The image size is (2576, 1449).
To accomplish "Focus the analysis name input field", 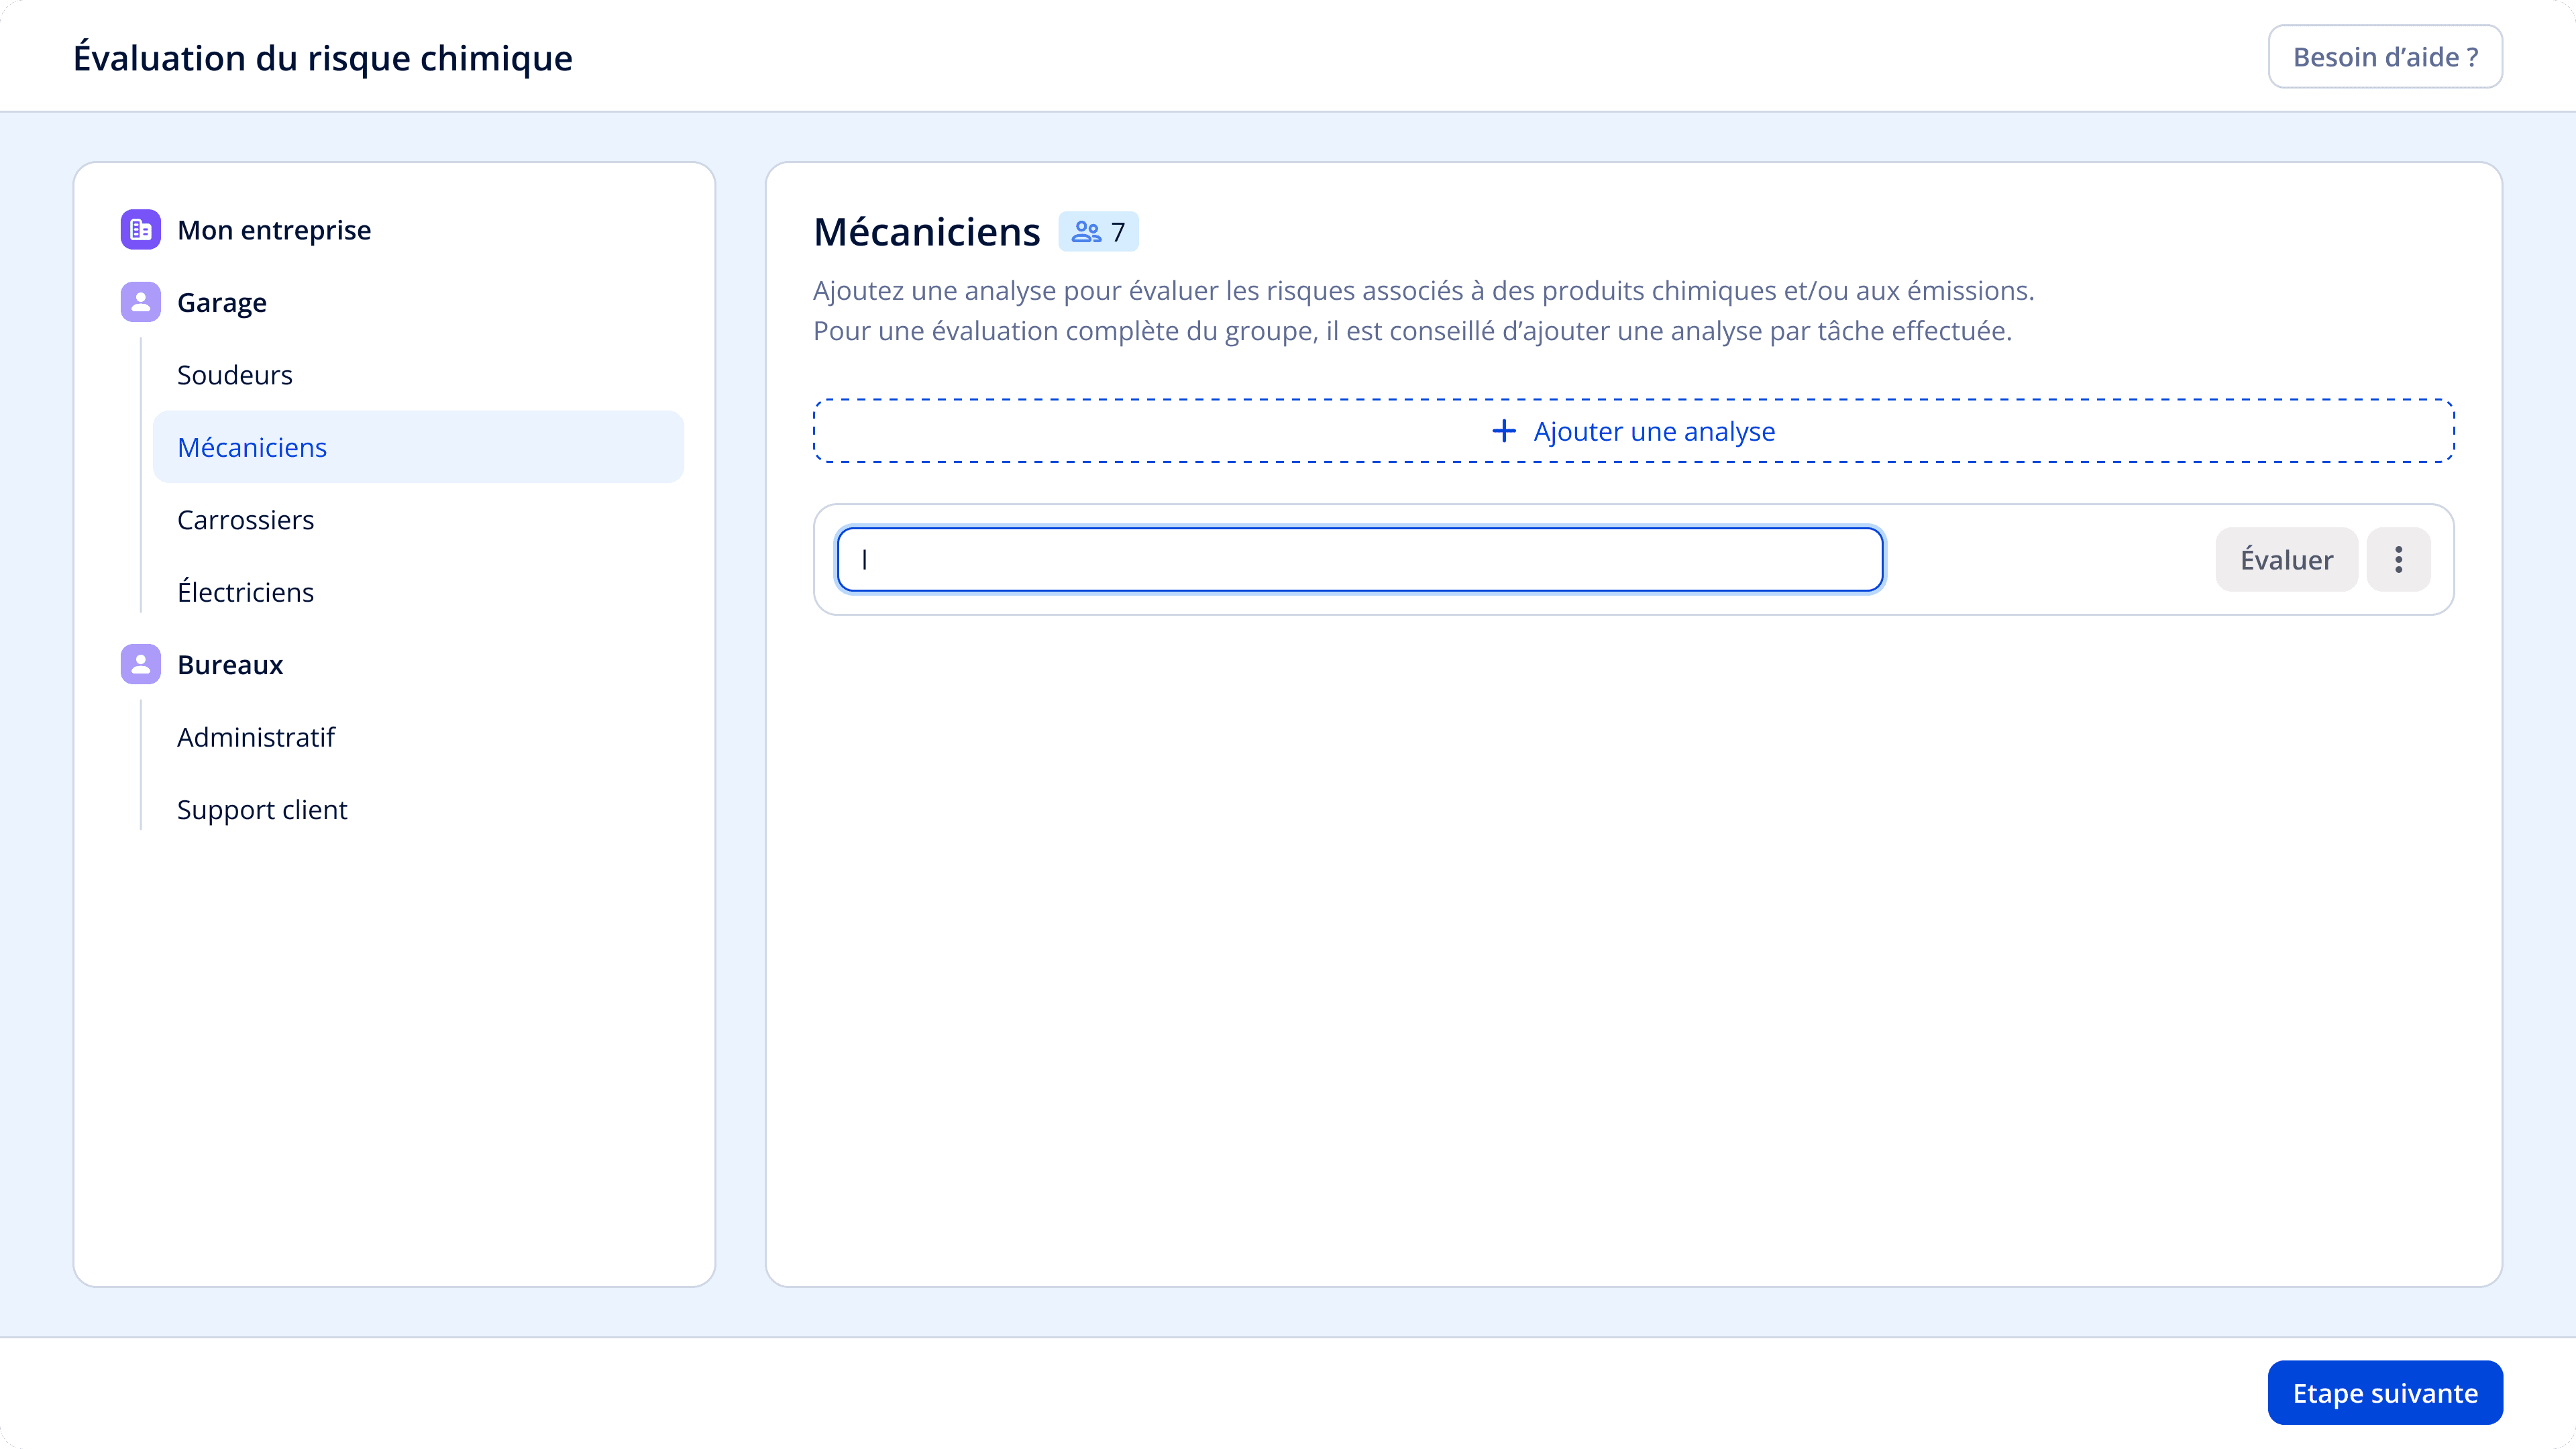I will tap(1360, 559).
